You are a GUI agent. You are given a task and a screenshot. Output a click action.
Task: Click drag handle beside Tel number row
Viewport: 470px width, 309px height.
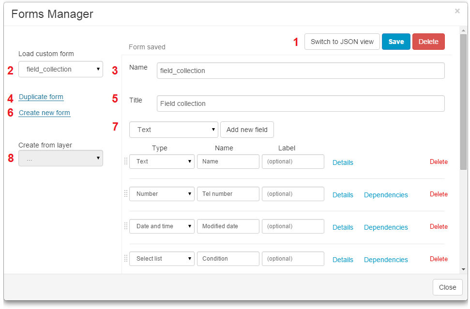click(x=126, y=194)
